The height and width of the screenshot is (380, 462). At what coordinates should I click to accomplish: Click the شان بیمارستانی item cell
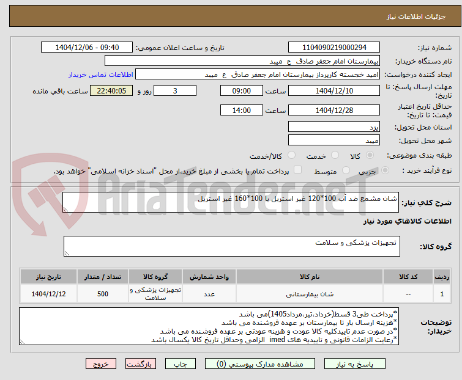pos(310,294)
